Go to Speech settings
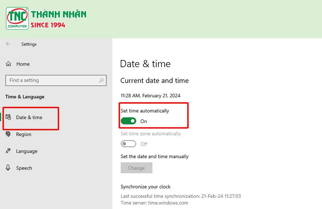 tap(24, 168)
